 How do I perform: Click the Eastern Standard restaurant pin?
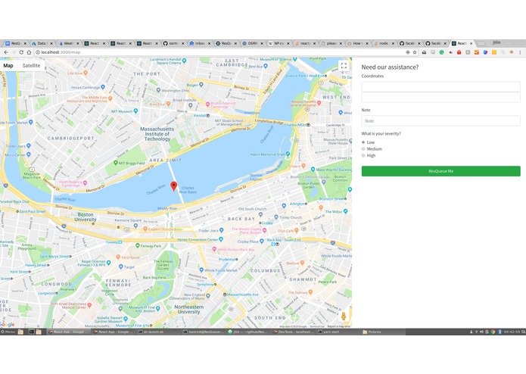pos(145,229)
